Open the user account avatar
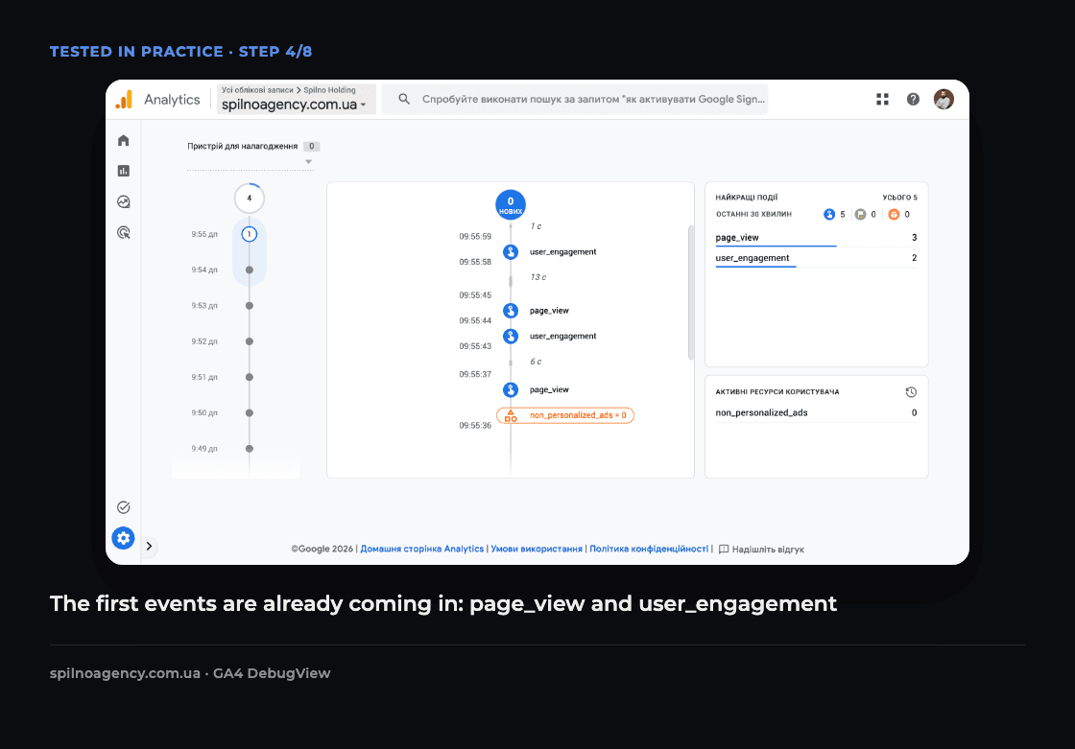The height and width of the screenshot is (749, 1075). click(944, 100)
